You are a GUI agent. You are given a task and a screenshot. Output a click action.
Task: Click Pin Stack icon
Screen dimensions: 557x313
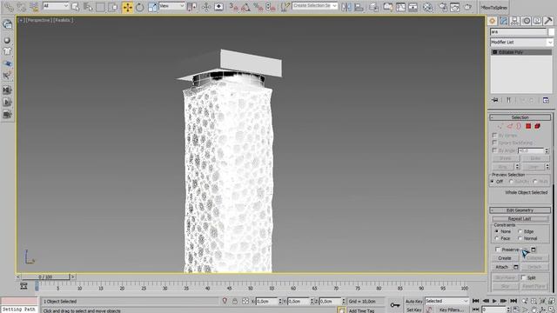(x=495, y=101)
